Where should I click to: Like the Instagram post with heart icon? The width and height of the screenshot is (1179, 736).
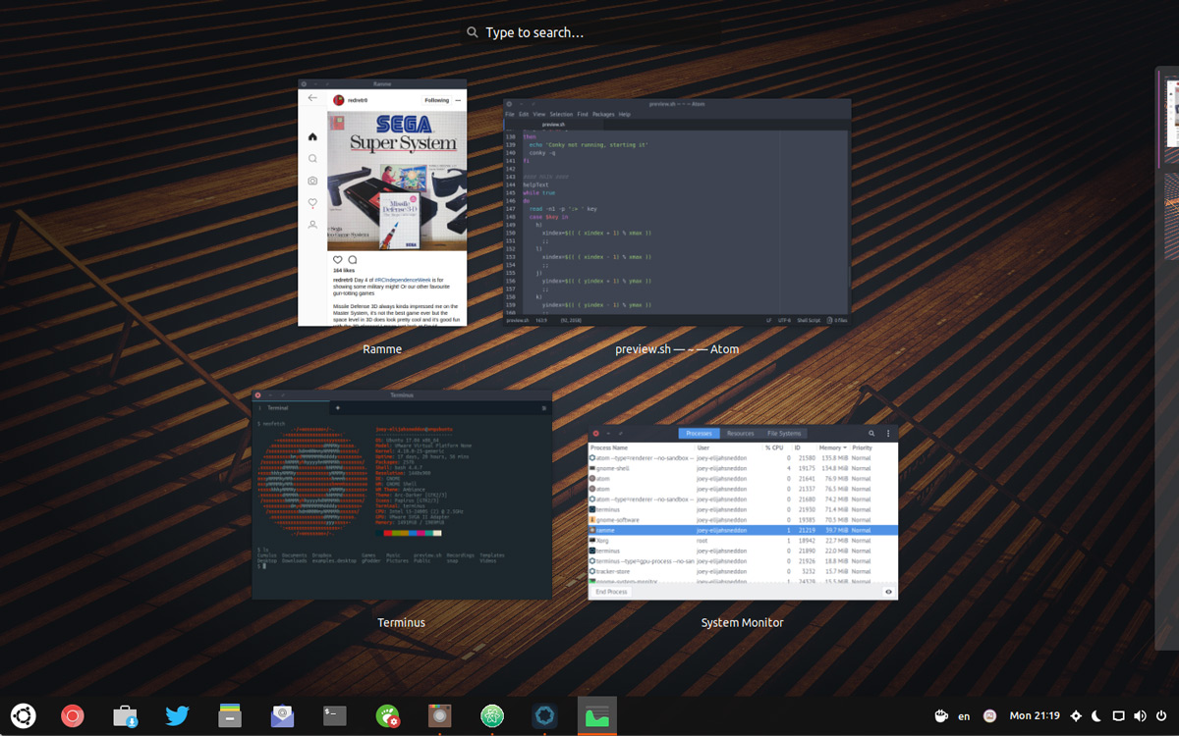click(338, 260)
